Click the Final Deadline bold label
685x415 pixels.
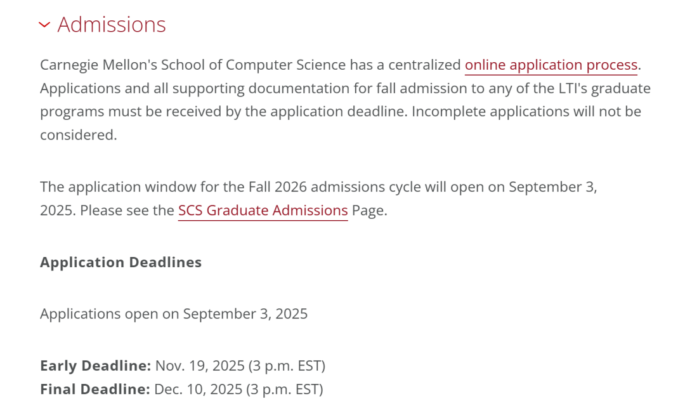pos(95,389)
